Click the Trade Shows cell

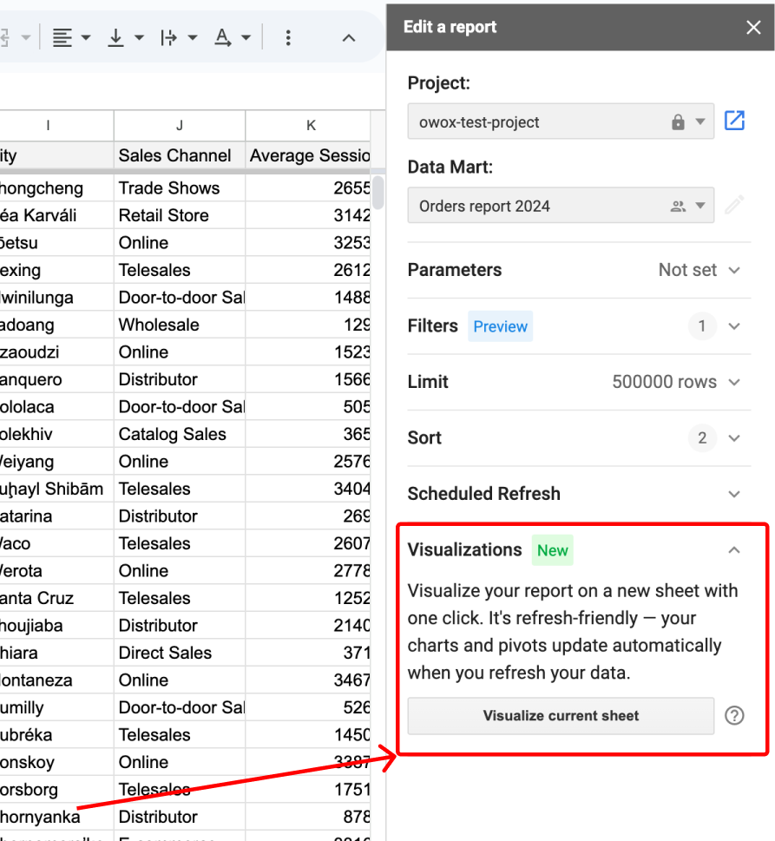pyautogui.click(x=180, y=188)
